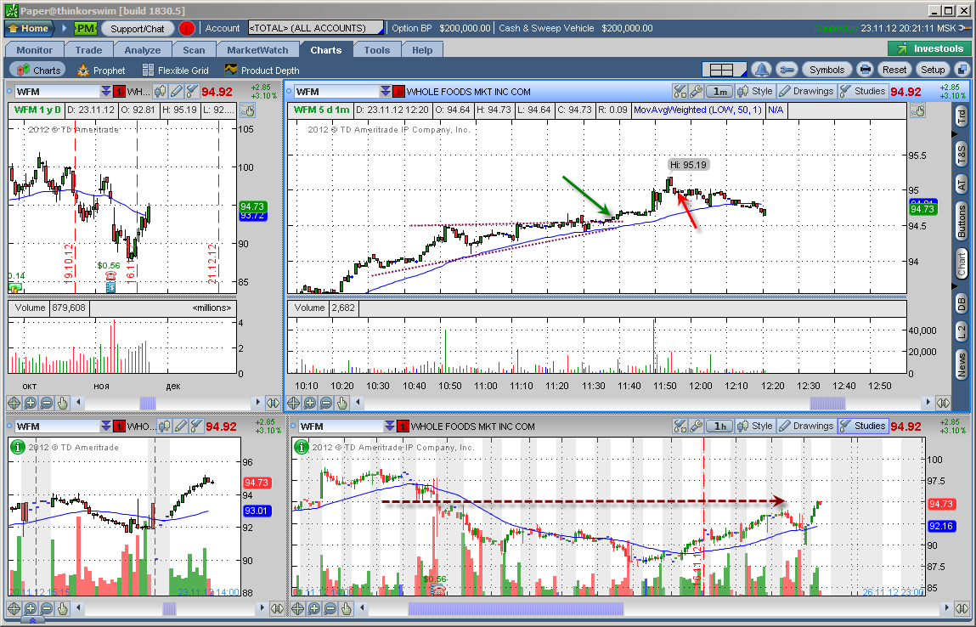The width and height of the screenshot is (976, 627).
Task: Select the crosshair tool under the WFM 1 y D chart
Action: (x=14, y=403)
